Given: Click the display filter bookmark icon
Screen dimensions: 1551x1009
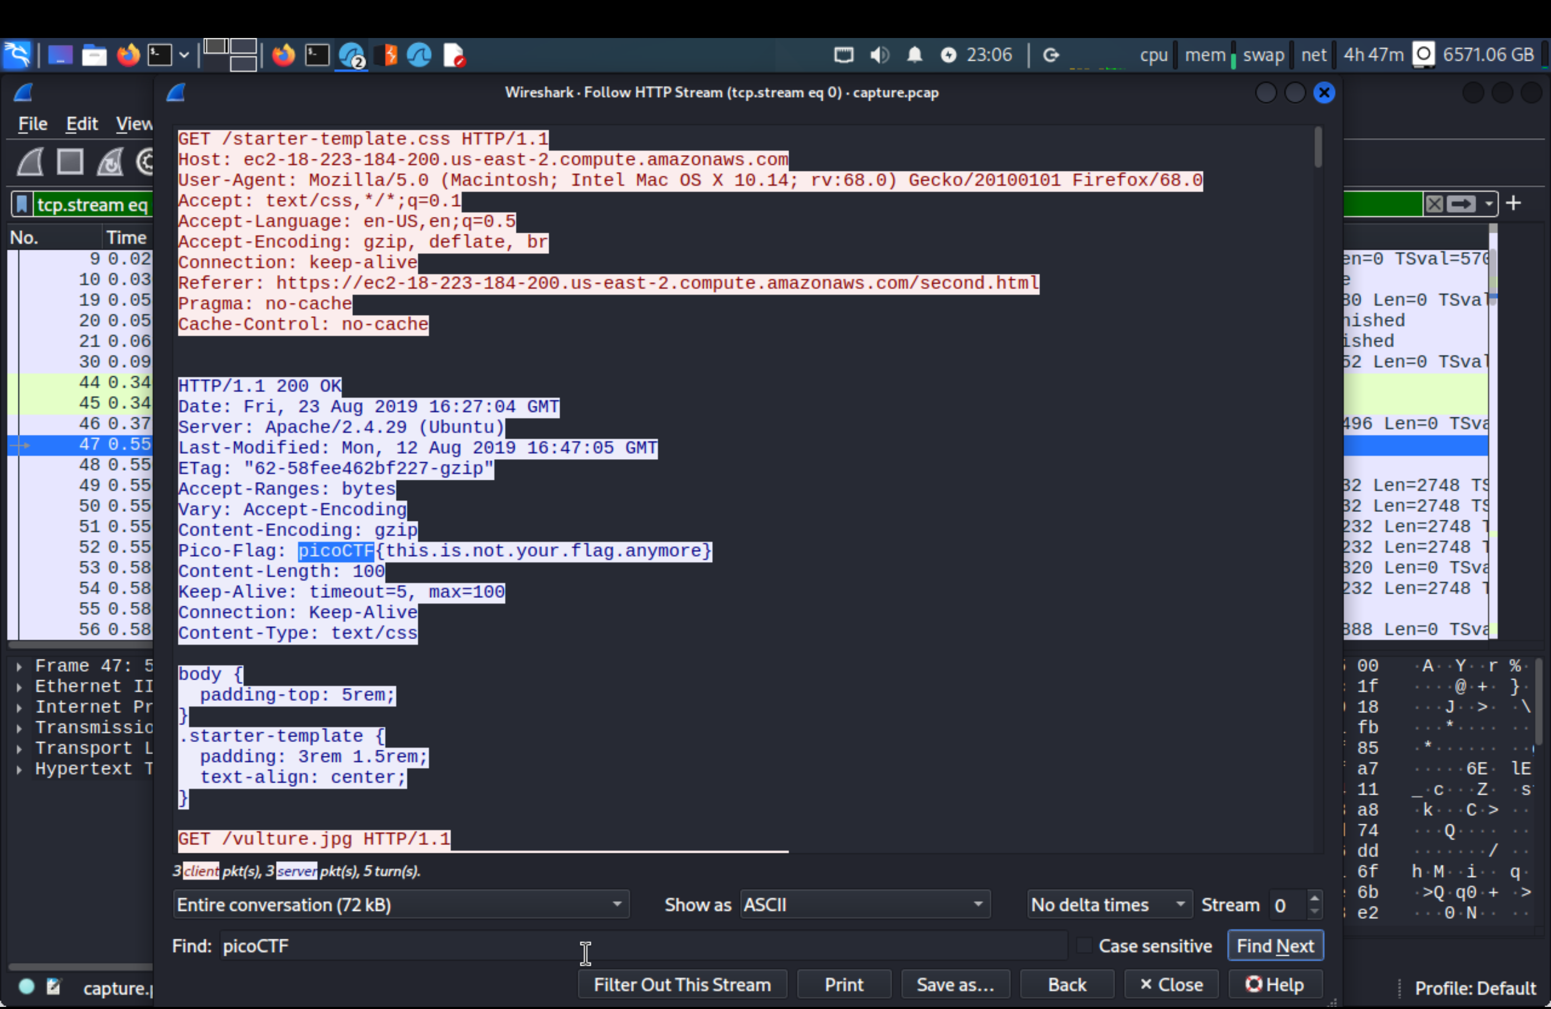Looking at the screenshot, I should [x=22, y=205].
